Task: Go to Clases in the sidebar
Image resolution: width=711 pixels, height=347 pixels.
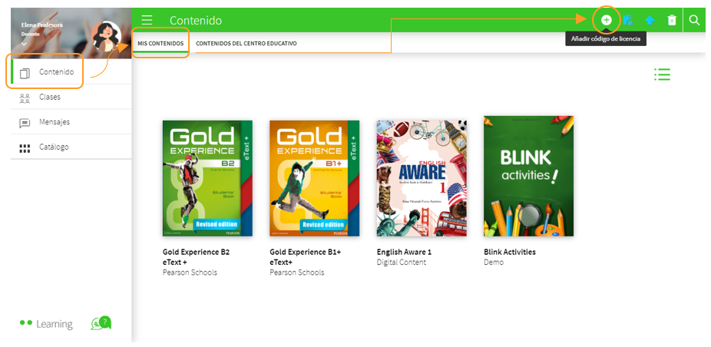Action: coord(49,97)
